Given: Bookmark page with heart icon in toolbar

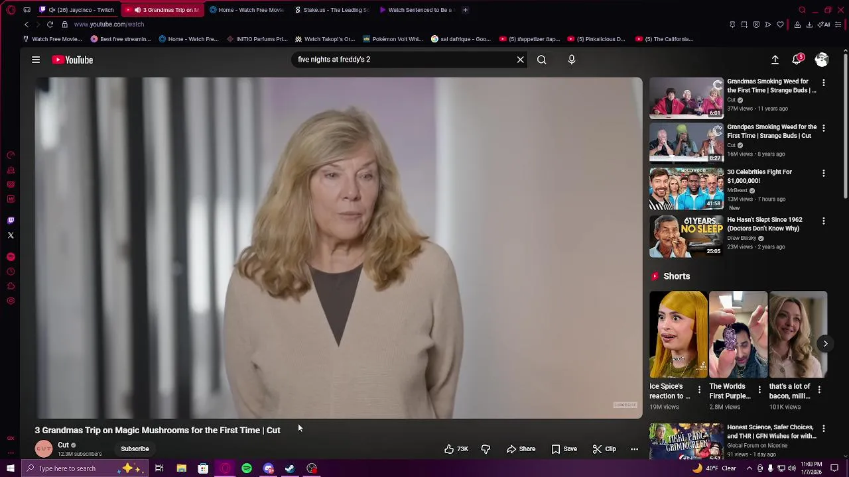Looking at the screenshot, I should 780,25.
